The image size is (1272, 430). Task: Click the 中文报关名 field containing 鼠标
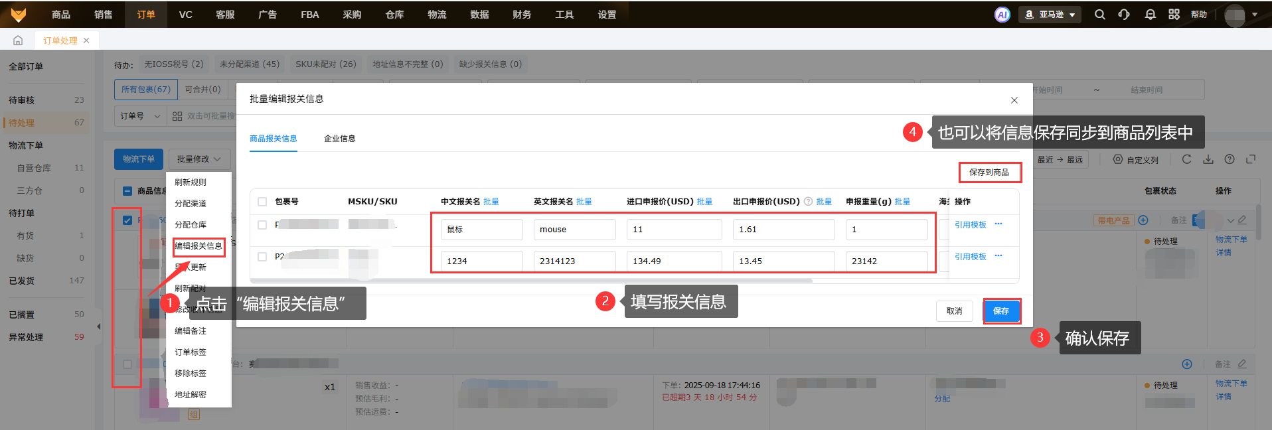[482, 230]
